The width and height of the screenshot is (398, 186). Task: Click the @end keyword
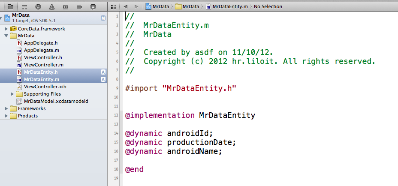[x=134, y=169]
